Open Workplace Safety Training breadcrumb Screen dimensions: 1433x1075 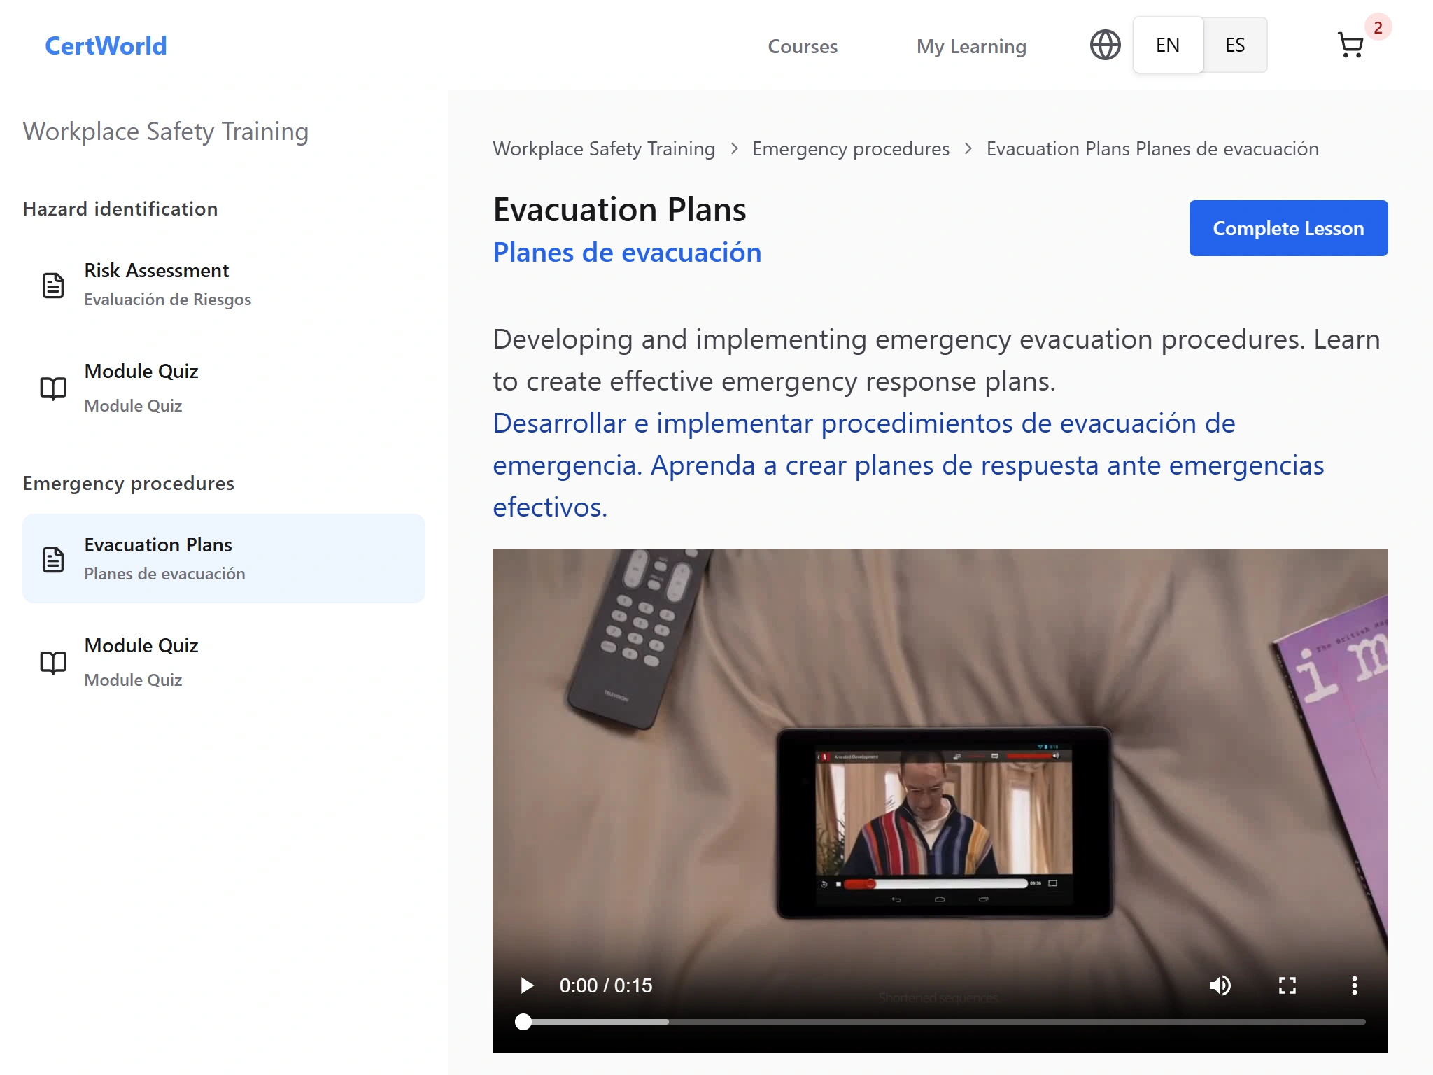[603, 149]
